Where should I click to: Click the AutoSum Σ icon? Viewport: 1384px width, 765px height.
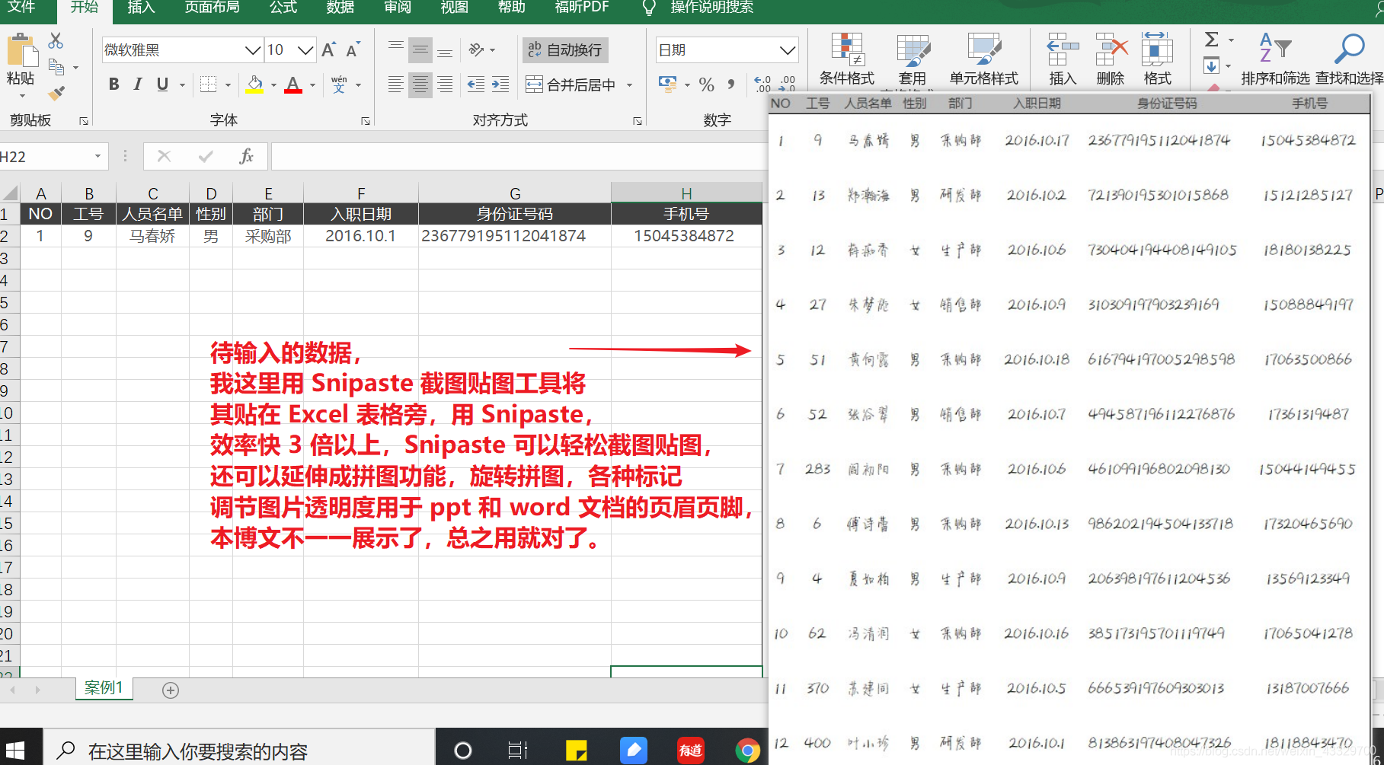(1211, 40)
